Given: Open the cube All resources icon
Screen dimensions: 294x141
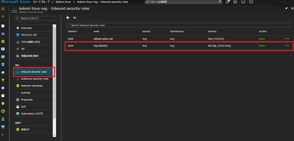Looking at the screenshot, I should [3, 34].
